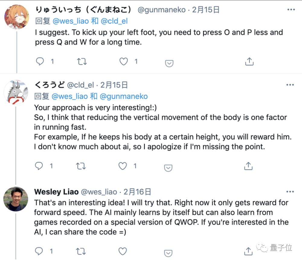Open @gunmaneko mention link in cld_el's reply
The width and height of the screenshot is (302, 261).
tap(124, 96)
